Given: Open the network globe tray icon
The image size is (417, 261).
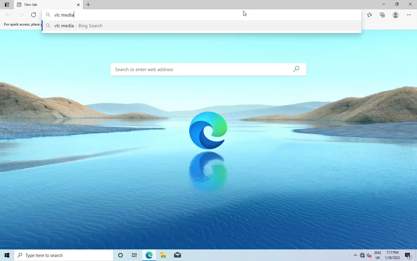Looking at the screenshot, I should (x=362, y=255).
